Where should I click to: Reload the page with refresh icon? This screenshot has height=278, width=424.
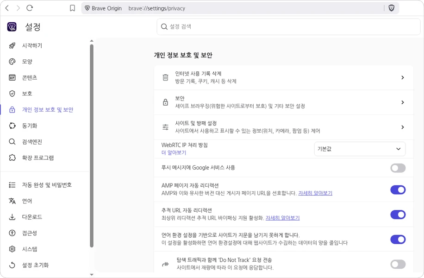tap(30, 8)
